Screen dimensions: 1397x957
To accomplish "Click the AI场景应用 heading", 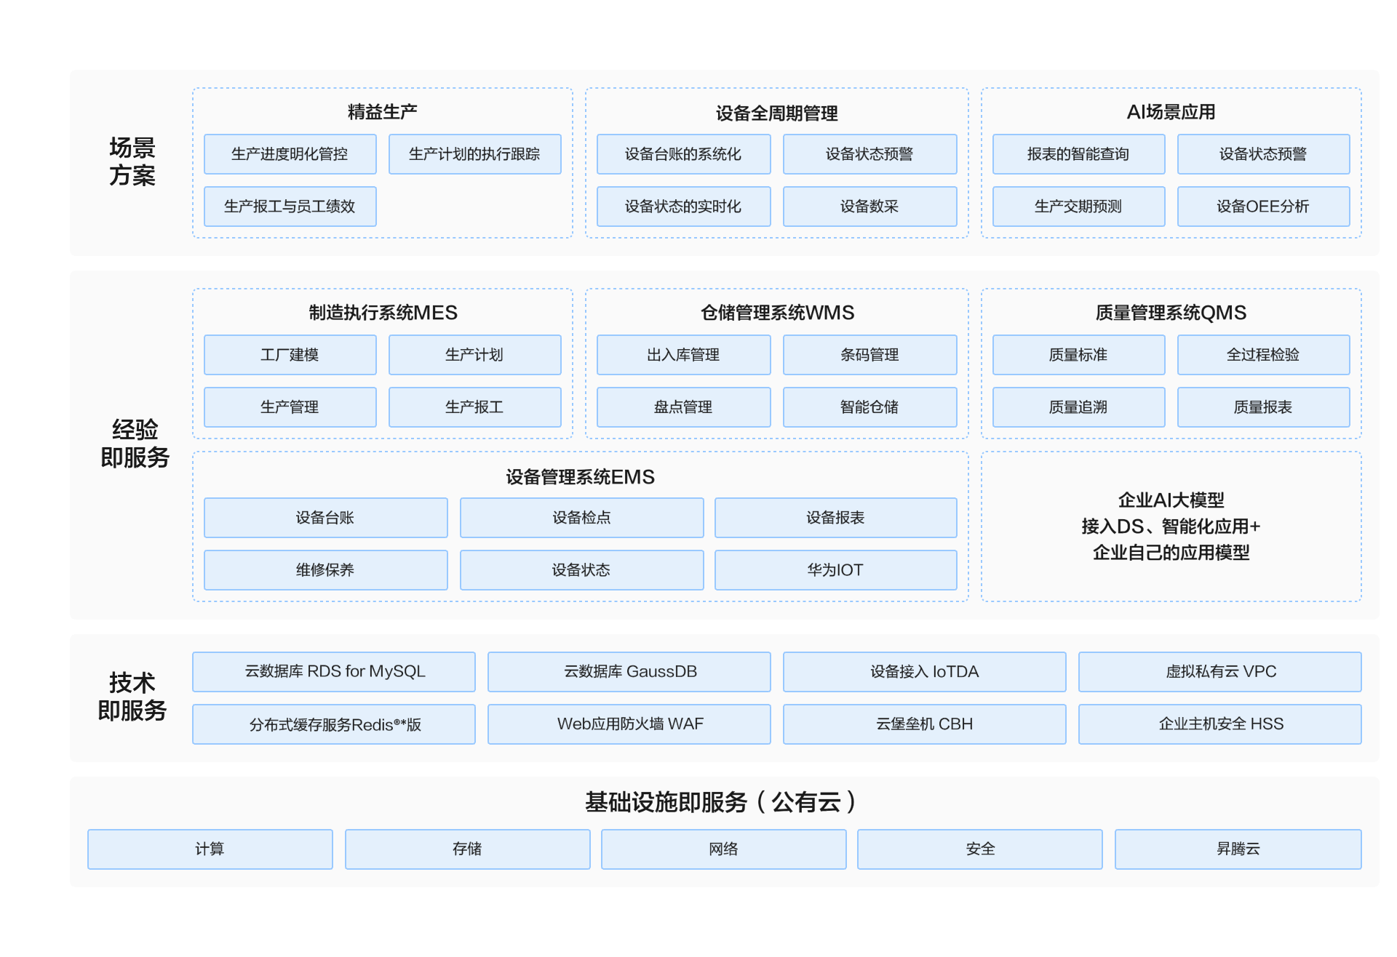I will [1171, 112].
